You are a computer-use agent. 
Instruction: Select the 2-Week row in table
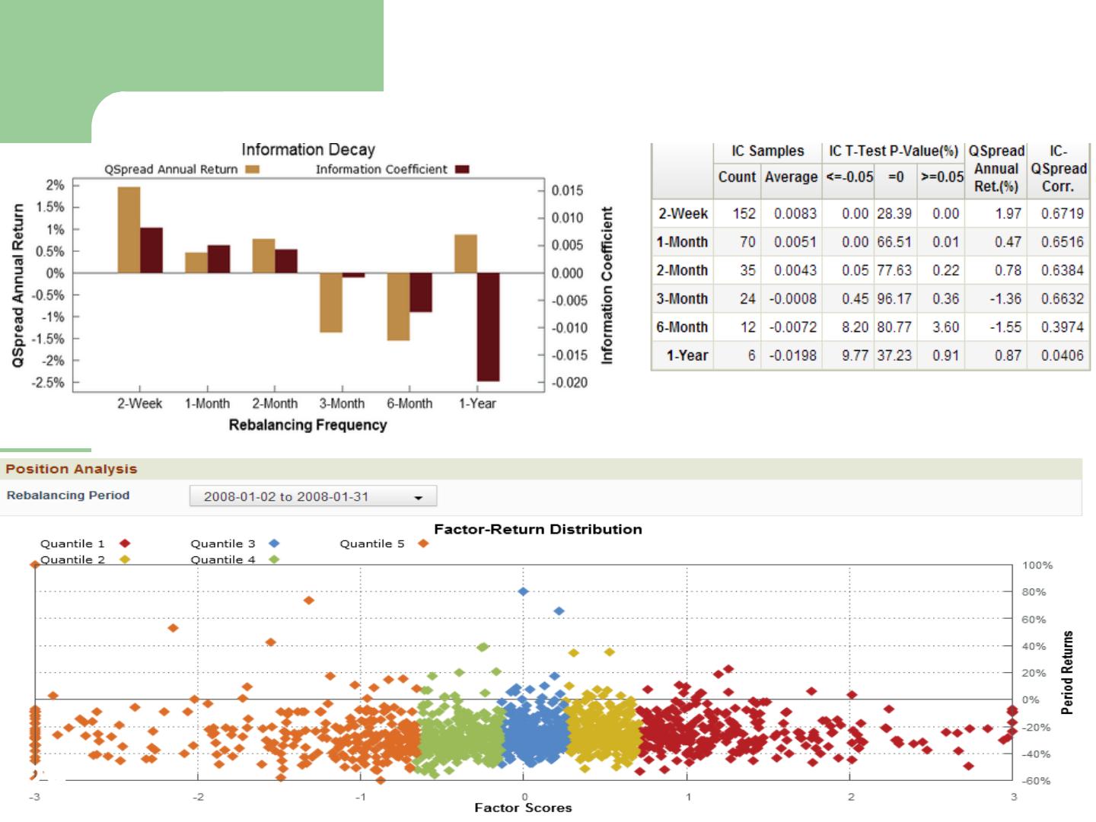pos(683,214)
